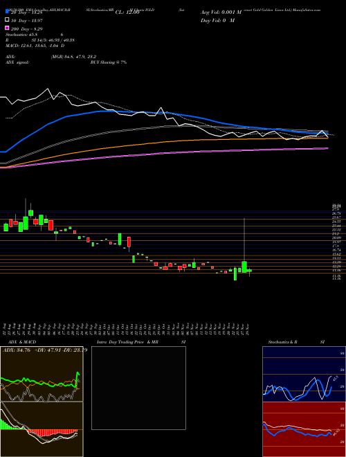Select the '20 Day = 13.28' legend text
The width and height of the screenshot is (346, 457).
tap(26, 12)
